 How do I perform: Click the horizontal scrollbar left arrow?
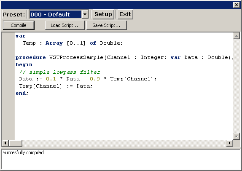pyautogui.click(x=5, y=143)
